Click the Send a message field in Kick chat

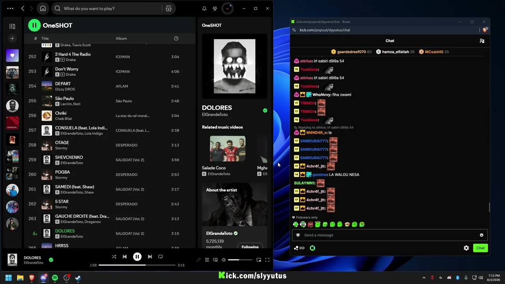coord(390,235)
